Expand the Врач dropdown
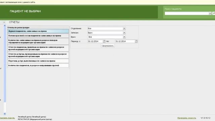The width and height of the screenshot is (215, 121). [x=124, y=37]
